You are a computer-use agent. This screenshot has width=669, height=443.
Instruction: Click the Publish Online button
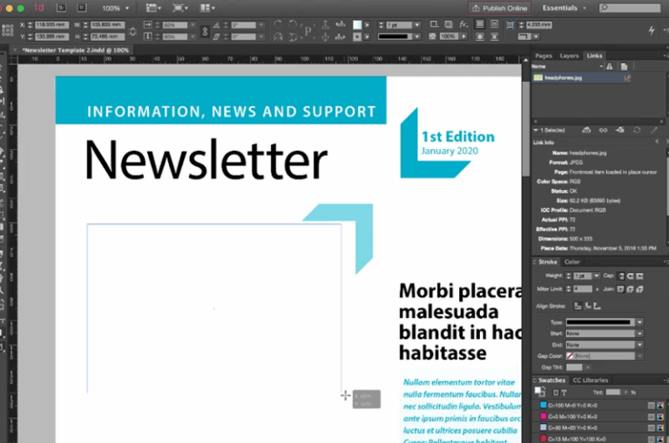coord(500,8)
